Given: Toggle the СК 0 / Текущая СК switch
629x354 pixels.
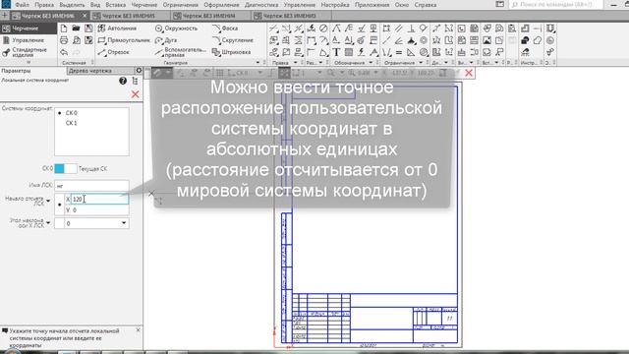Looking at the screenshot, I should 66,169.
